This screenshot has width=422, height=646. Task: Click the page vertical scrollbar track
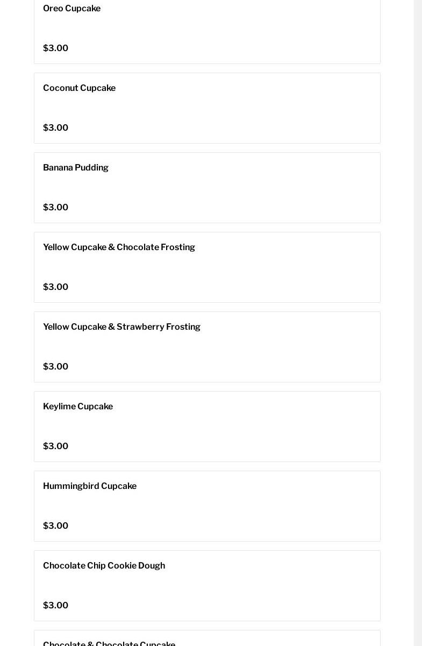[418, 323]
